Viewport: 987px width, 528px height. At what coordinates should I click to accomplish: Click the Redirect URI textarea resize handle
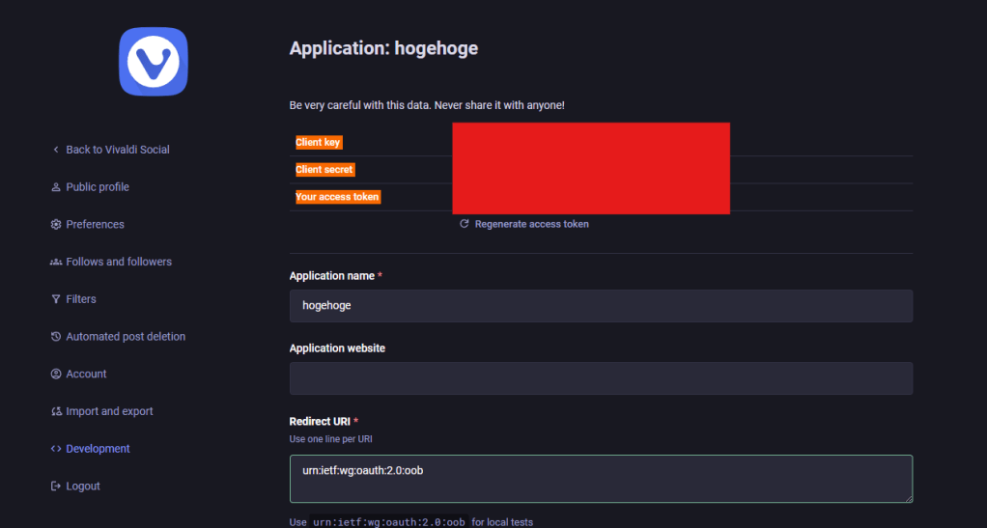point(908,498)
